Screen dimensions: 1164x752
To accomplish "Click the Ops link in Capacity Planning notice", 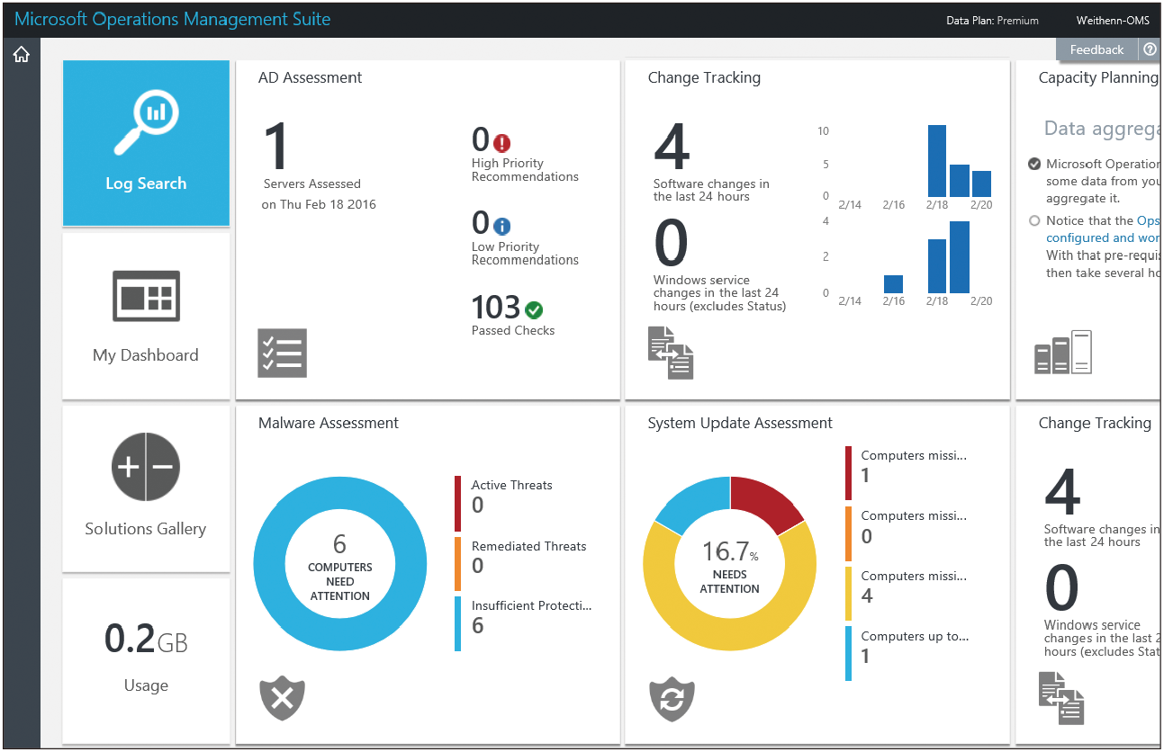I will coord(1148,220).
